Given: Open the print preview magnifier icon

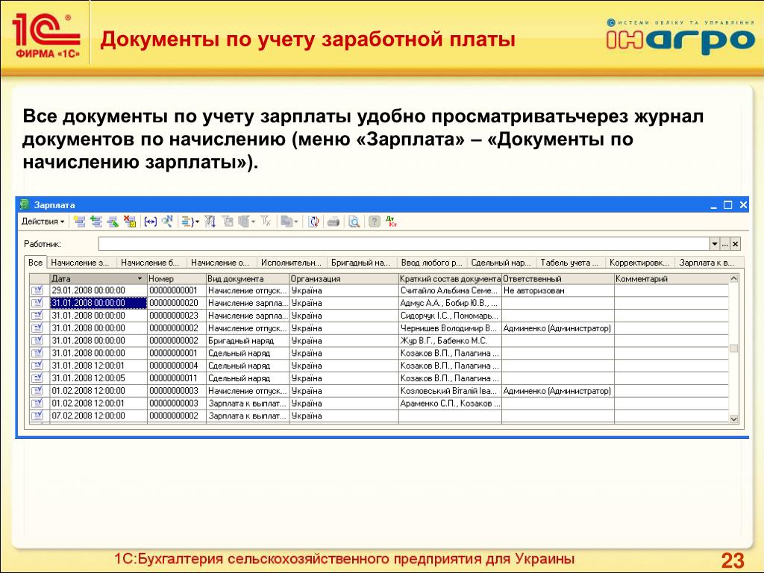Looking at the screenshot, I should coord(354,222).
